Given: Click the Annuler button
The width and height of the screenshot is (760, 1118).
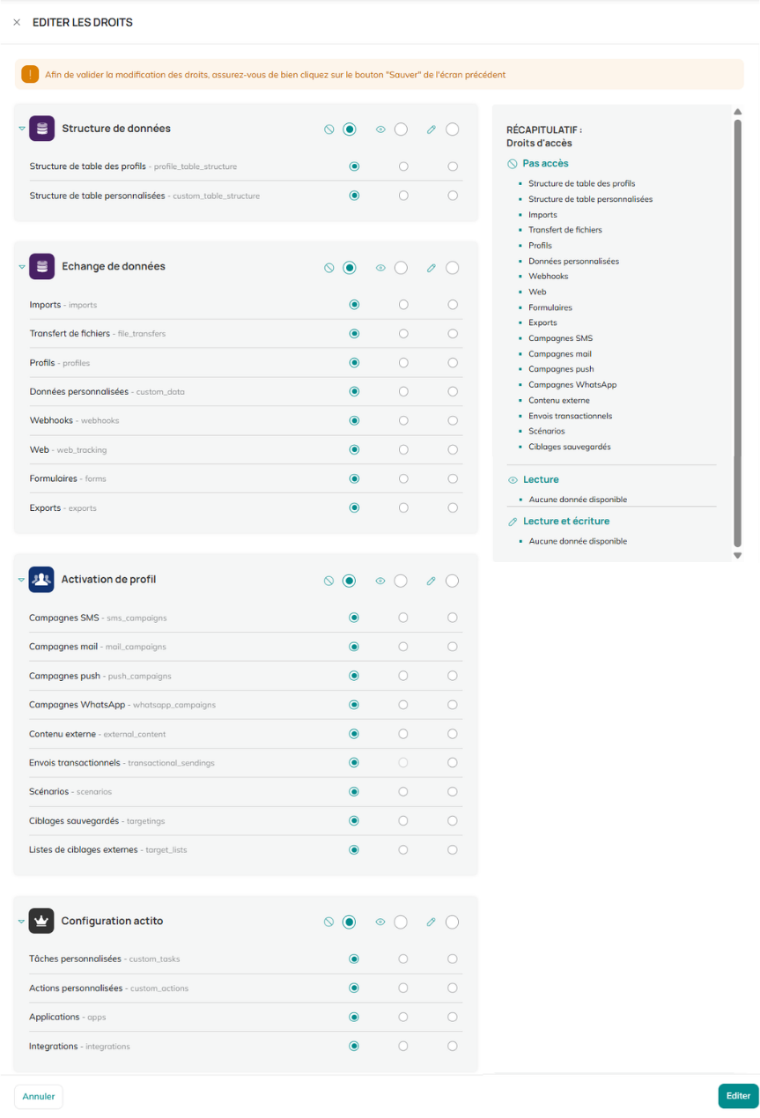Looking at the screenshot, I should pyautogui.click(x=39, y=1097).
